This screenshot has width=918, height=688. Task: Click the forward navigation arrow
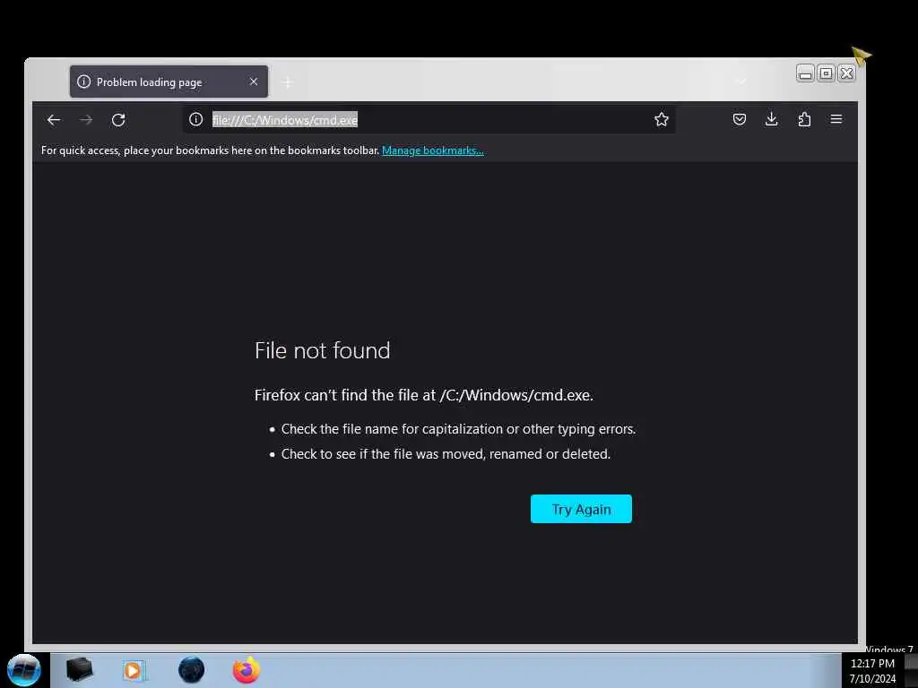86,120
